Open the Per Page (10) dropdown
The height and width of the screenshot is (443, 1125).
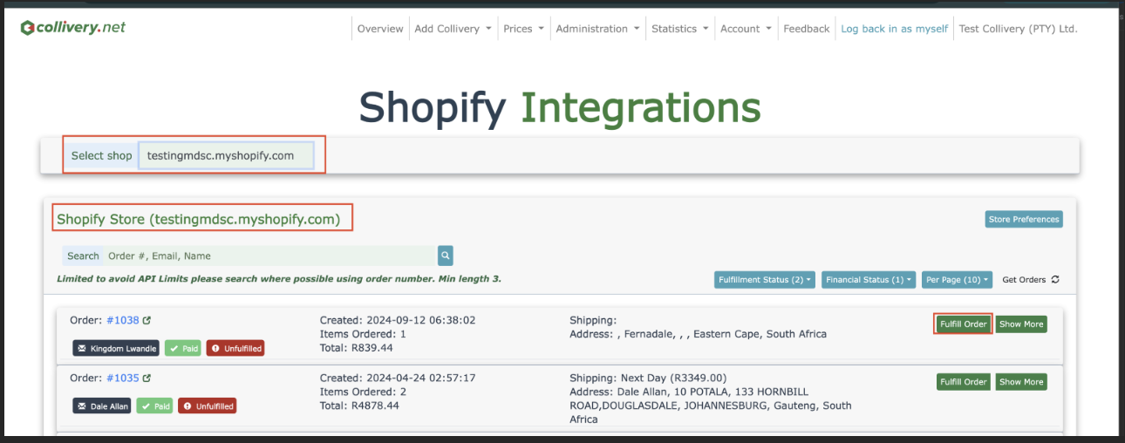tap(957, 280)
